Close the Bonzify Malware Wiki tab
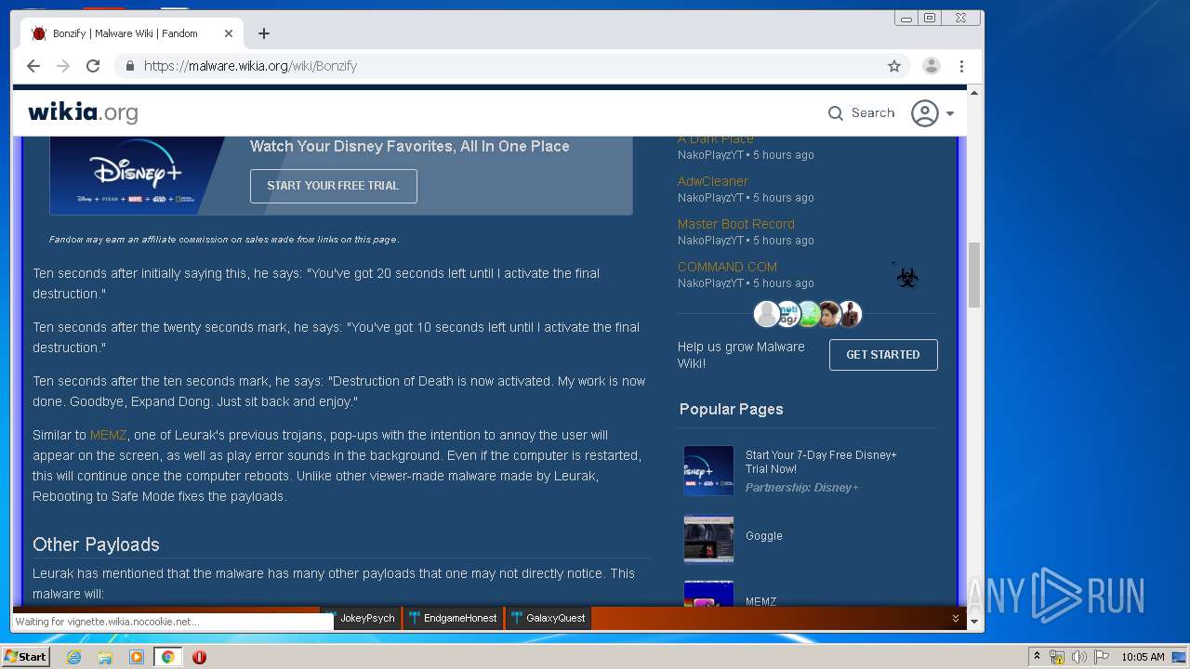 point(229,33)
